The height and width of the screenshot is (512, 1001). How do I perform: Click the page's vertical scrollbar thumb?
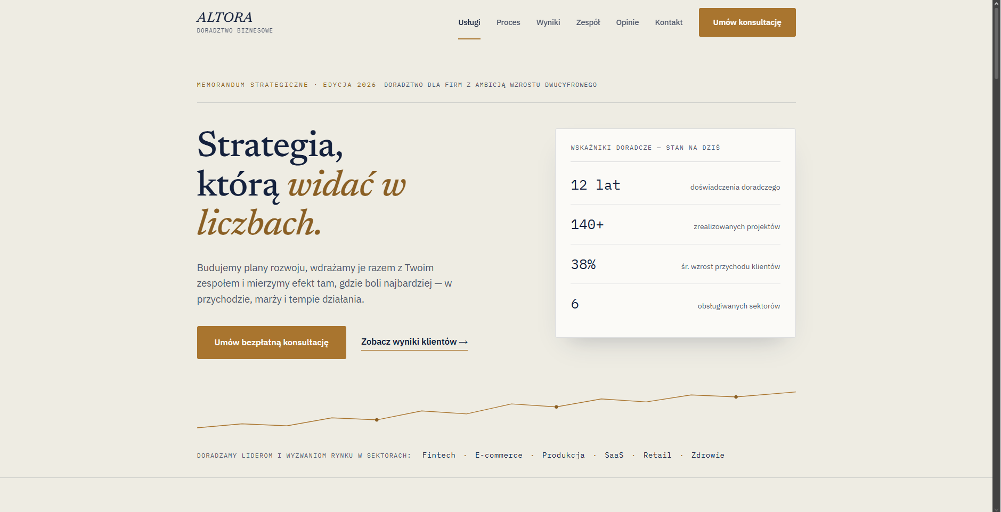(996, 43)
